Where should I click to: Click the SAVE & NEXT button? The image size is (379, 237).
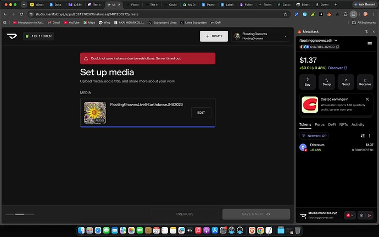click(x=256, y=214)
